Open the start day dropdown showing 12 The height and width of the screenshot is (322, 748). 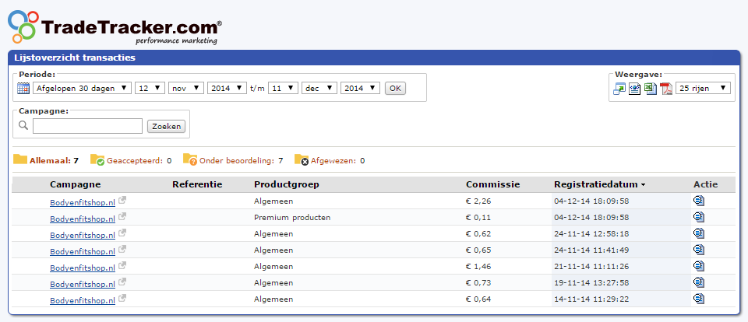tap(150, 88)
